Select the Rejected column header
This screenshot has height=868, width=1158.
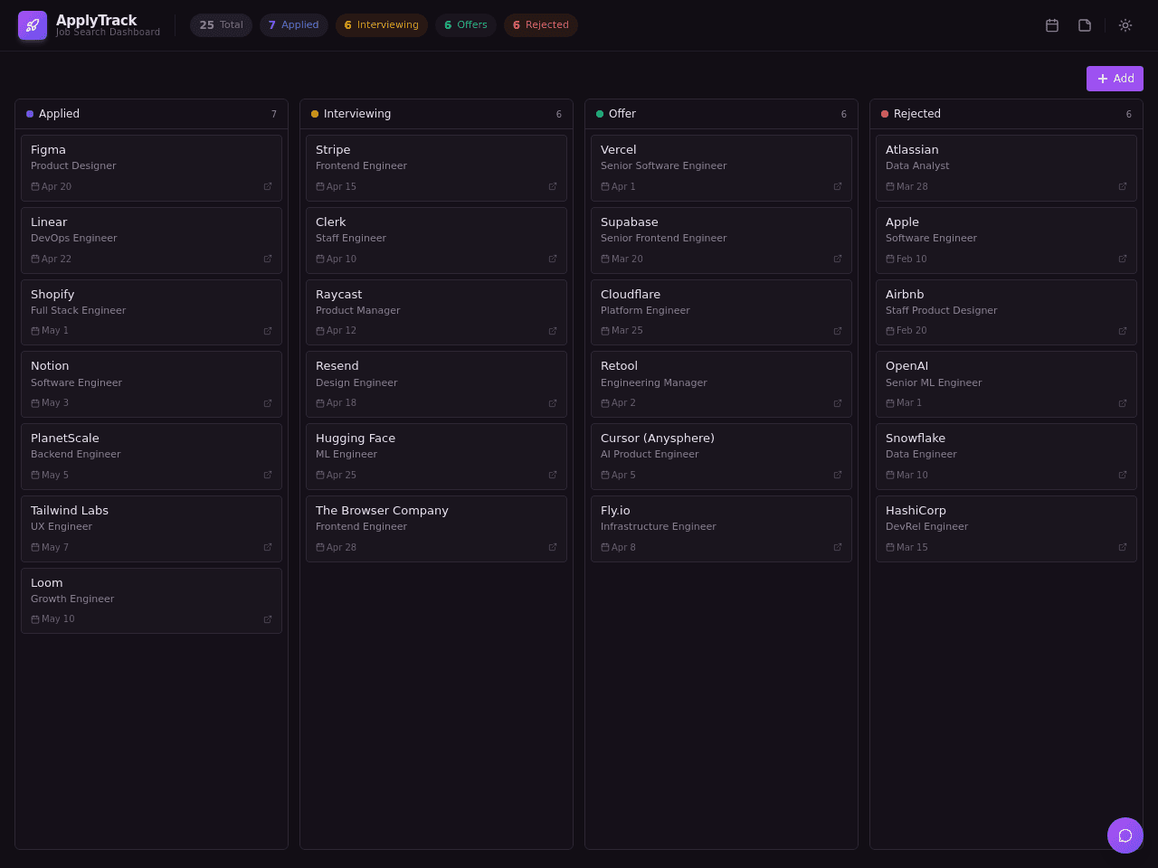[1006, 114]
